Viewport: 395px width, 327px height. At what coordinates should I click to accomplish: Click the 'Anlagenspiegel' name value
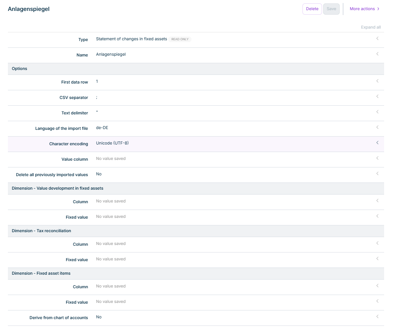pyautogui.click(x=111, y=55)
